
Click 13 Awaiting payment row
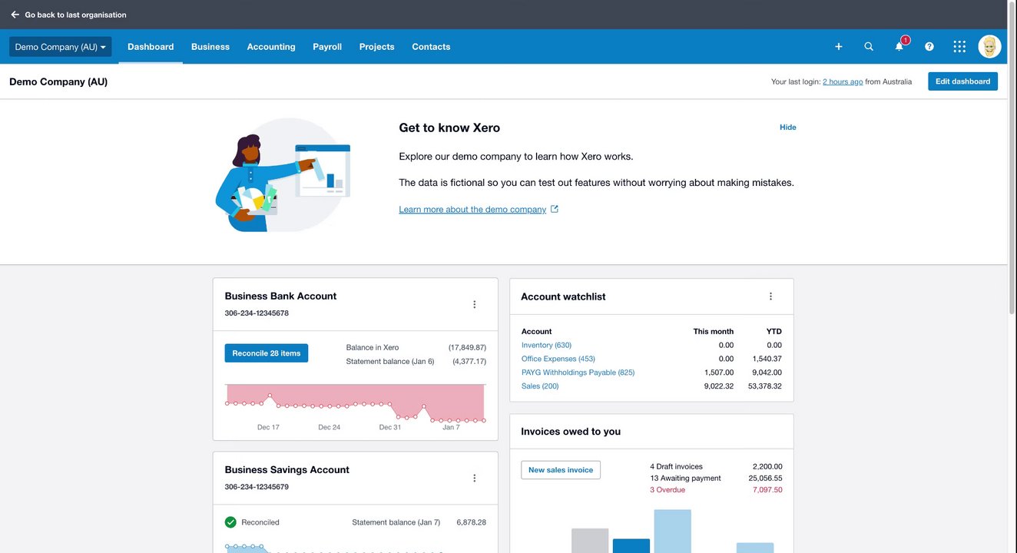[x=716, y=478]
